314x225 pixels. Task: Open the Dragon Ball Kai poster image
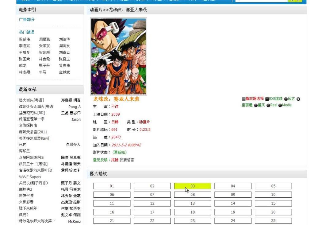tap(119, 56)
